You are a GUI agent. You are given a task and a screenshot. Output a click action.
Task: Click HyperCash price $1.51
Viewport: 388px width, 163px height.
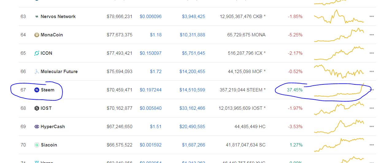coord(156,127)
